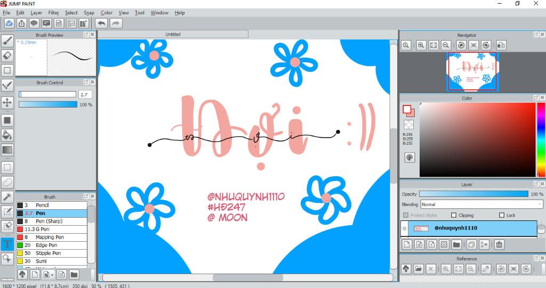Click the foreground color swatch

pos(407,110)
